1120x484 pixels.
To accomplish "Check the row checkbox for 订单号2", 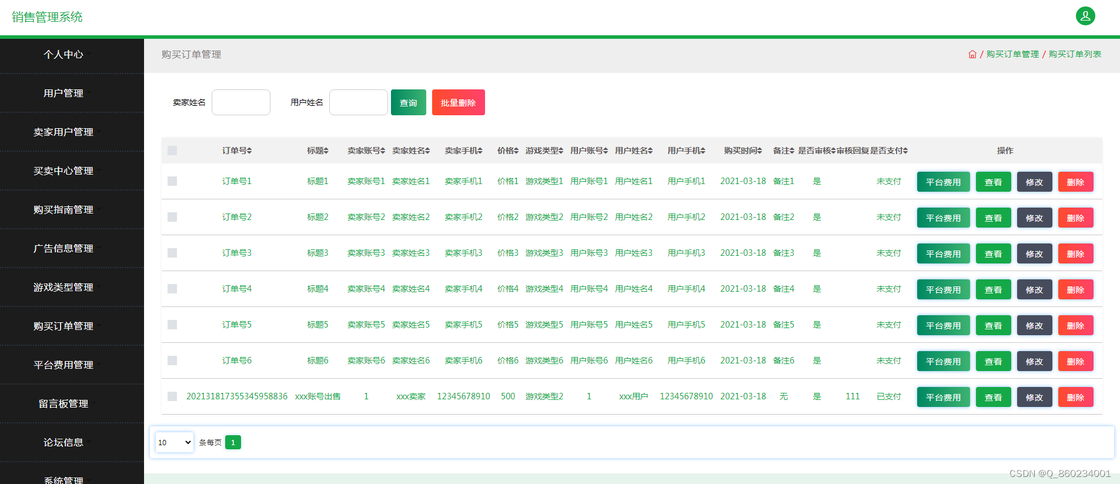I will [172, 217].
